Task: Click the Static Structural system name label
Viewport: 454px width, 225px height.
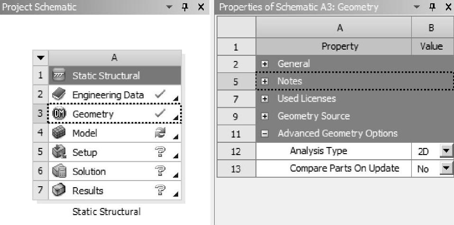Action: tap(106, 212)
